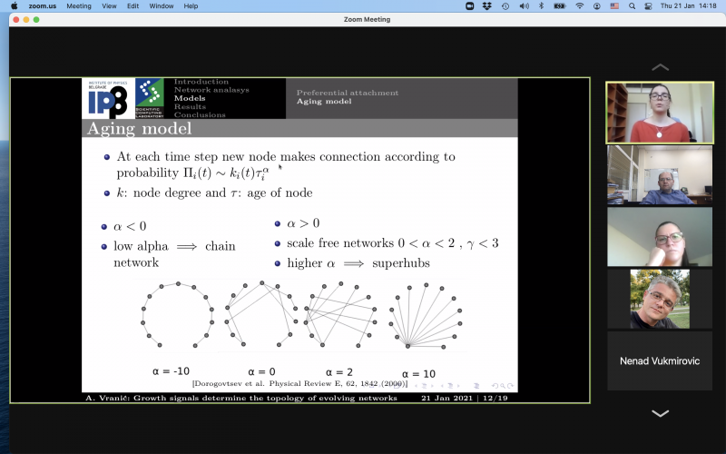This screenshot has width=726, height=454.
Task: Open the volume control in menu bar
Action: point(524,6)
